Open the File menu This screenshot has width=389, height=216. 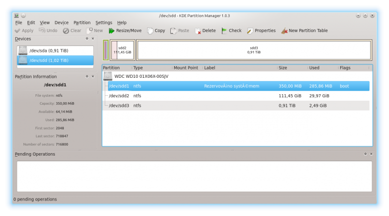coord(18,22)
